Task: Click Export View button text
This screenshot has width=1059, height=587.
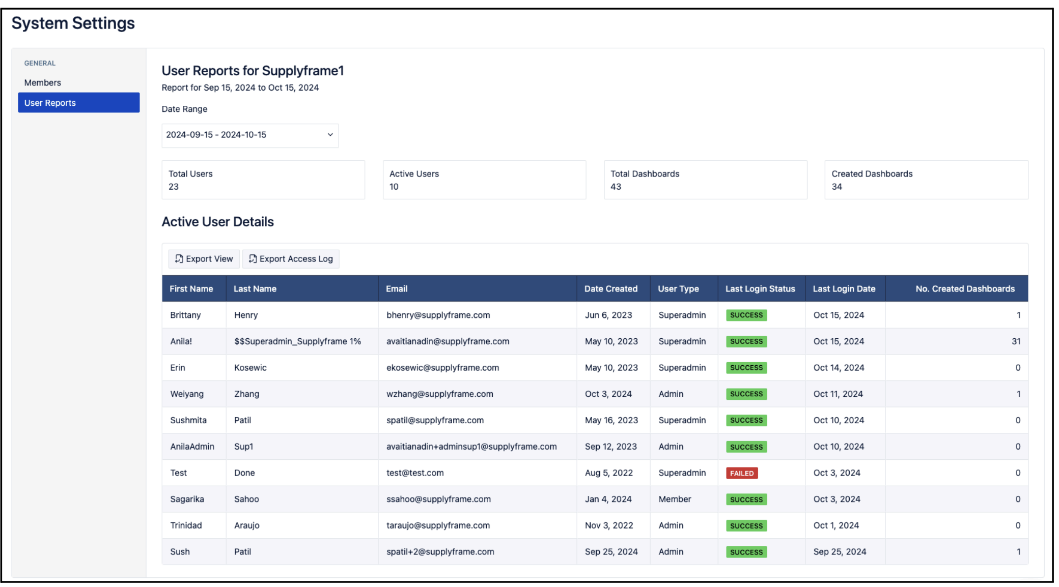Action: click(x=209, y=259)
